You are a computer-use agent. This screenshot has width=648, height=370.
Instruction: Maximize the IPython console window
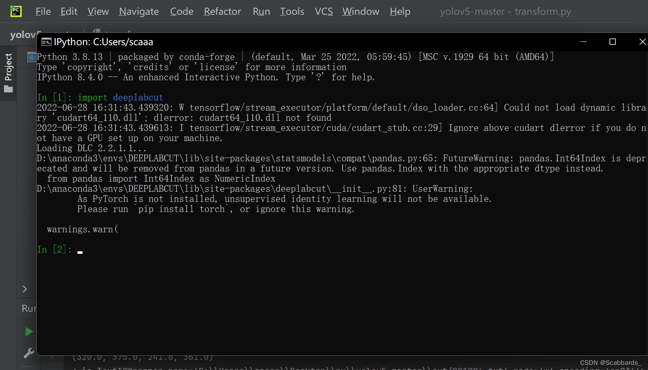click(612, 41)
